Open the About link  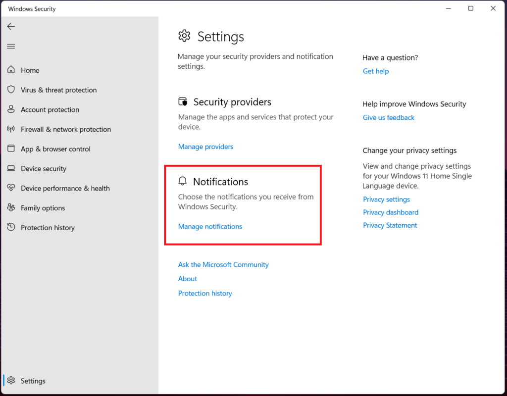tap(188, 279)
